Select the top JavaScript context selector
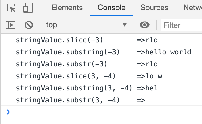Image resolution: width=202 pixels, height=124 pixels. tap(86, 25)
